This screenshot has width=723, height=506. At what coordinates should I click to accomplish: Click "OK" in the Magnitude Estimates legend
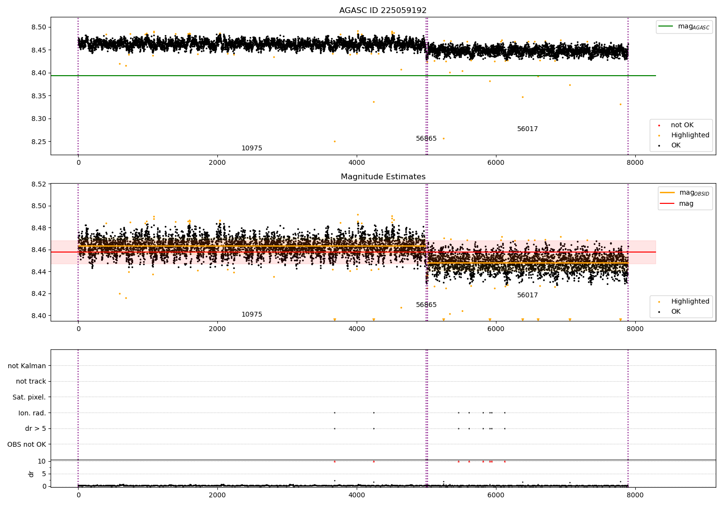point(669,311)
